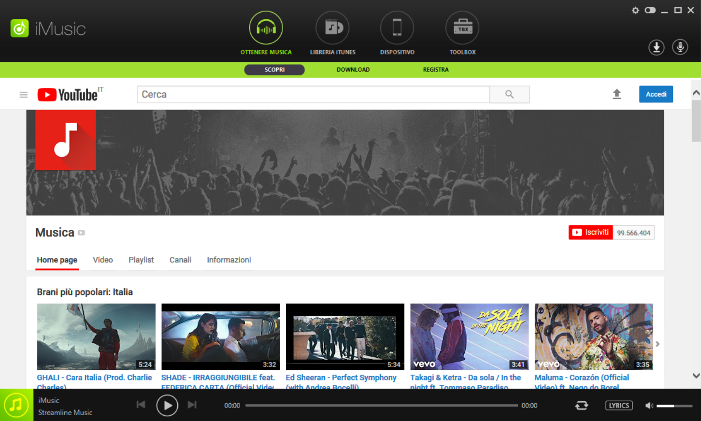Open the YouTube hamburger menu
This screenshot has height=421, width=701.
[x=23, y=95]
